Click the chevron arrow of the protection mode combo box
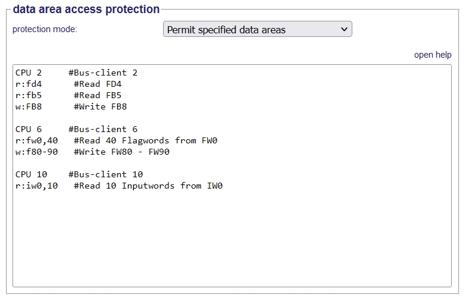Image resolution: width=466 pixels, height=301 pixels. (x=343, y=29)
